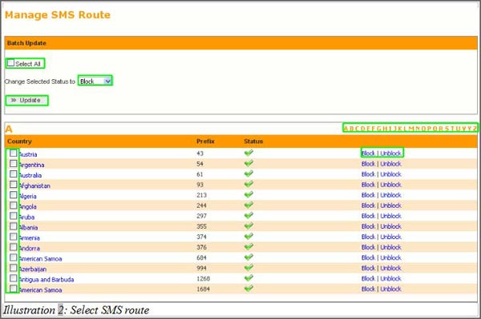Open the Afghanistan country link
The height and width of the screenshot is (319, 481).
coord(34,185)
